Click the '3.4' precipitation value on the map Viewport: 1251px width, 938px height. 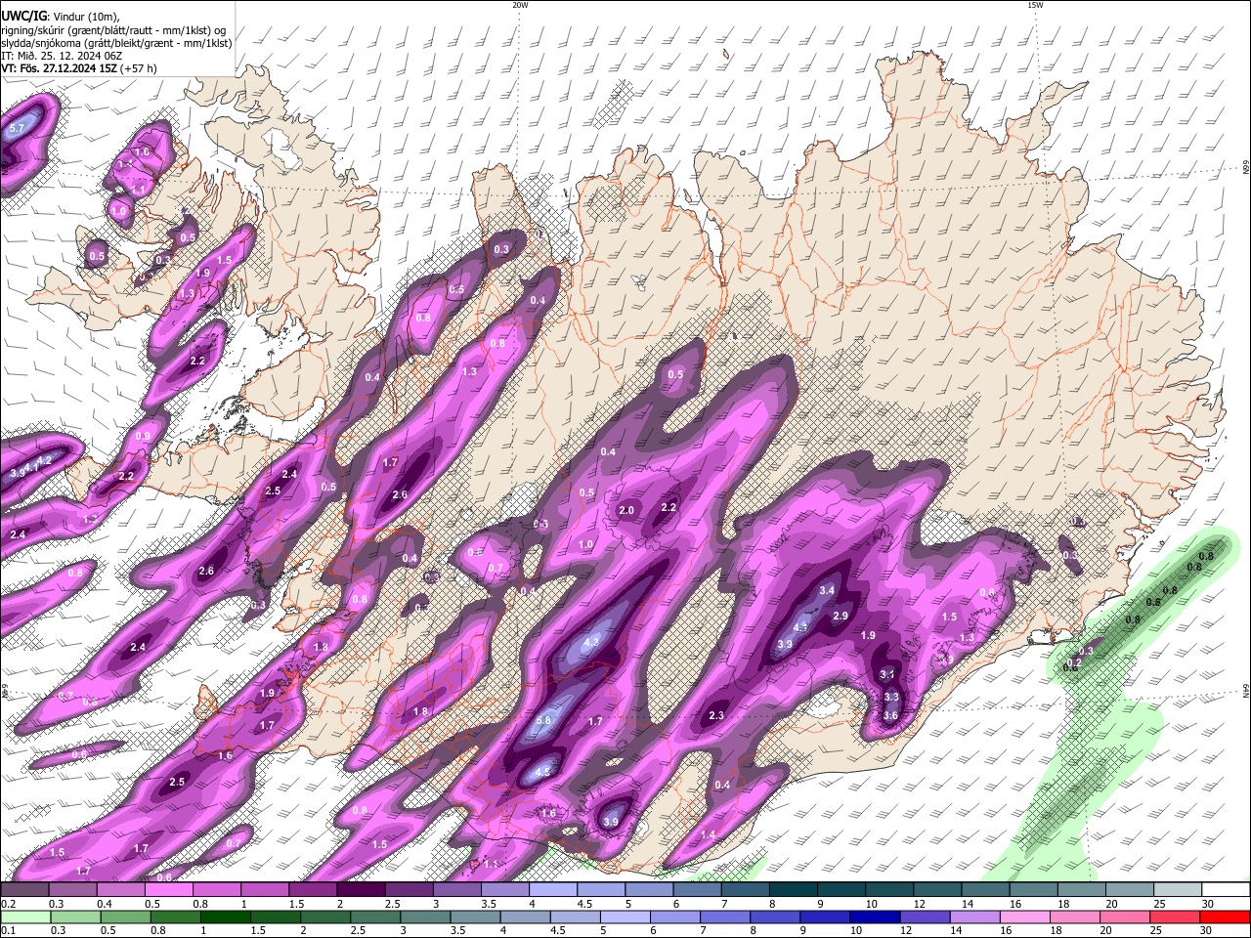827,590
